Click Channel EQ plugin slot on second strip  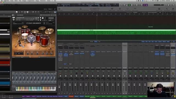click(x=66, y=55)
